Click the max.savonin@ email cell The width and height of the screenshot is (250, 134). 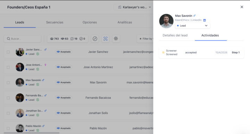(140, 82)
